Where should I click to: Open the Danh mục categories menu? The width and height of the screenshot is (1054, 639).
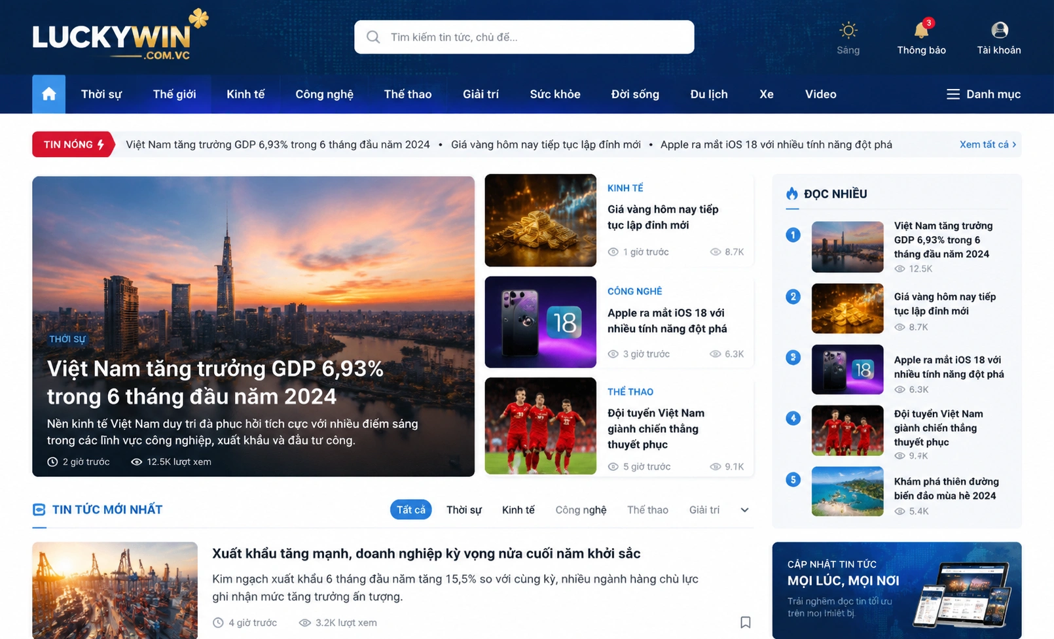[983, 94]
